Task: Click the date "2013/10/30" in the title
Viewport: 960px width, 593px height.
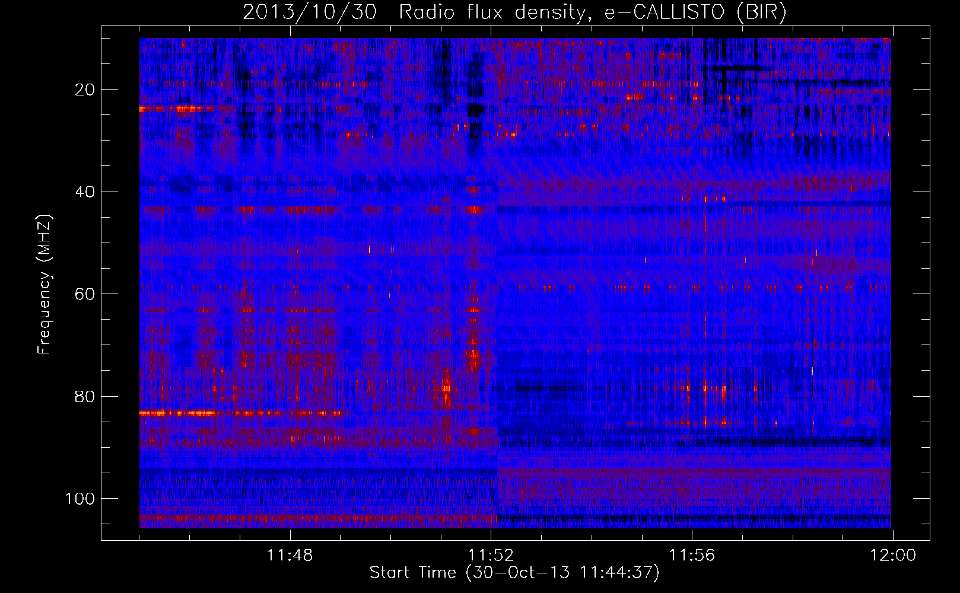Action: pyautogui.click(x=310, y=12)
